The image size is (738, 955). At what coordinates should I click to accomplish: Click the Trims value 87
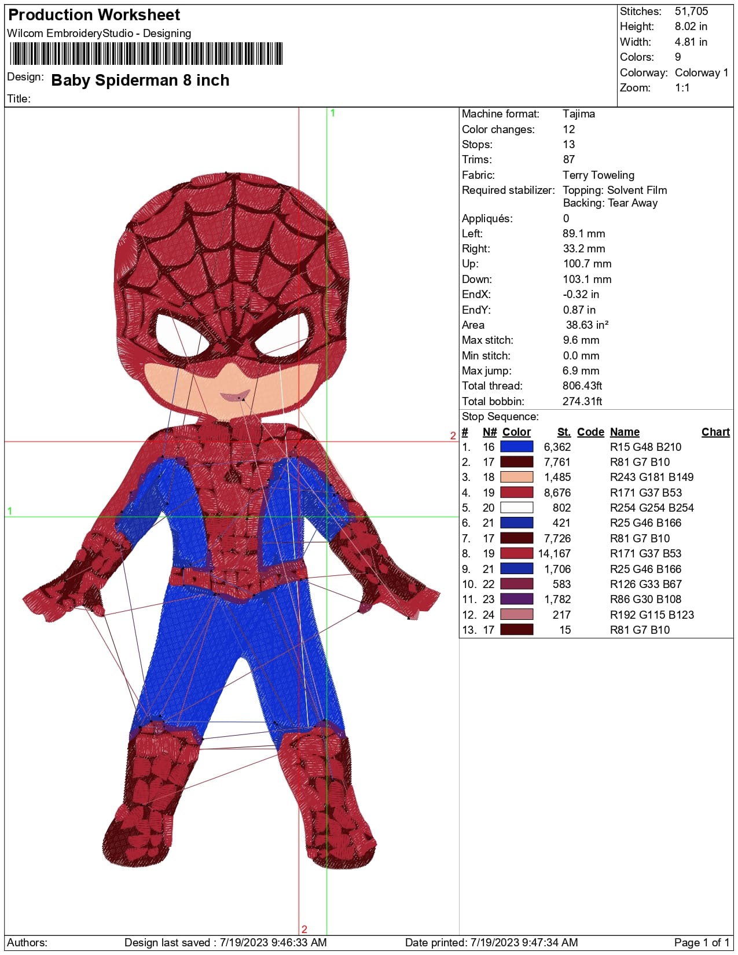(569, 159)
